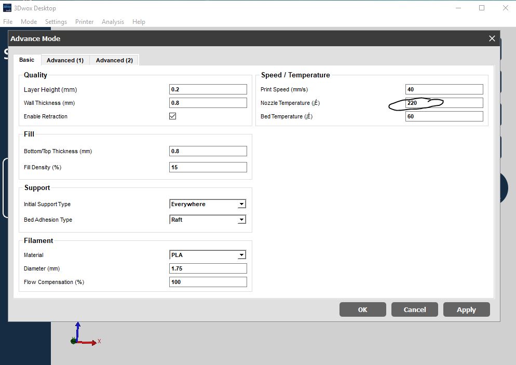Click the 'Enable Retraction' label

pos(45,116)
